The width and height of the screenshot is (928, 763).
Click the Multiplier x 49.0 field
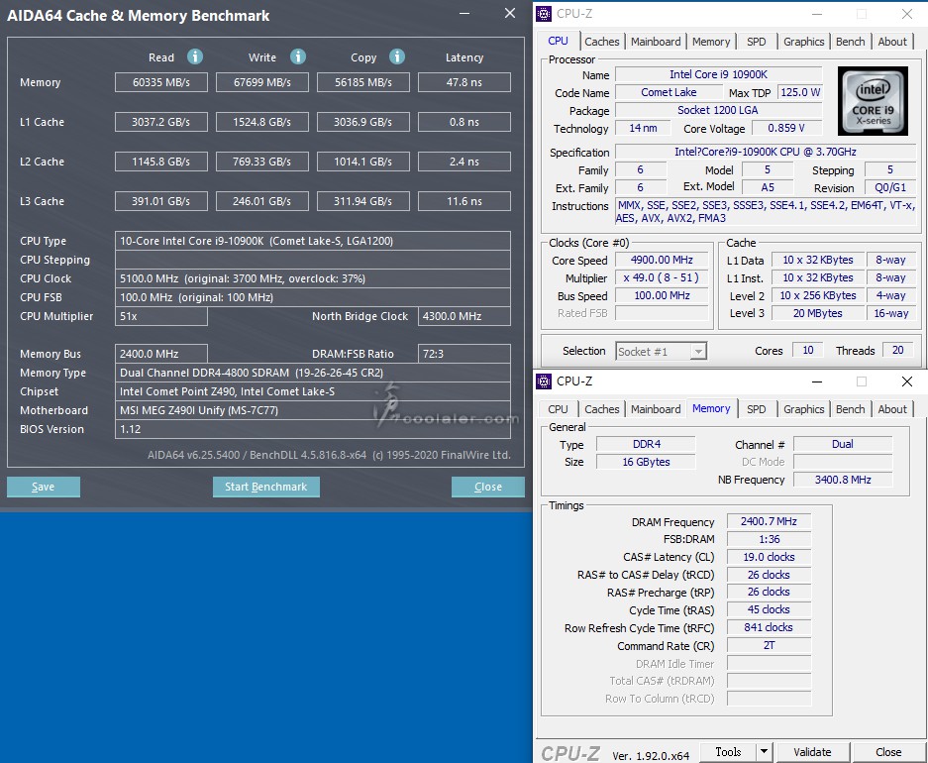[x=662, y=277]
